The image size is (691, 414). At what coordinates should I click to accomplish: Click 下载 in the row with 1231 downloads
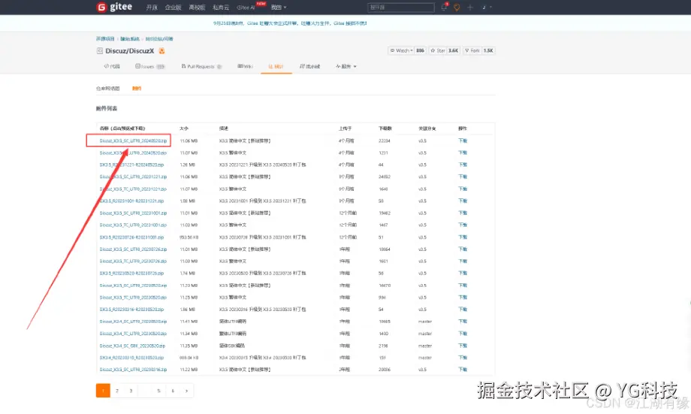463,153
